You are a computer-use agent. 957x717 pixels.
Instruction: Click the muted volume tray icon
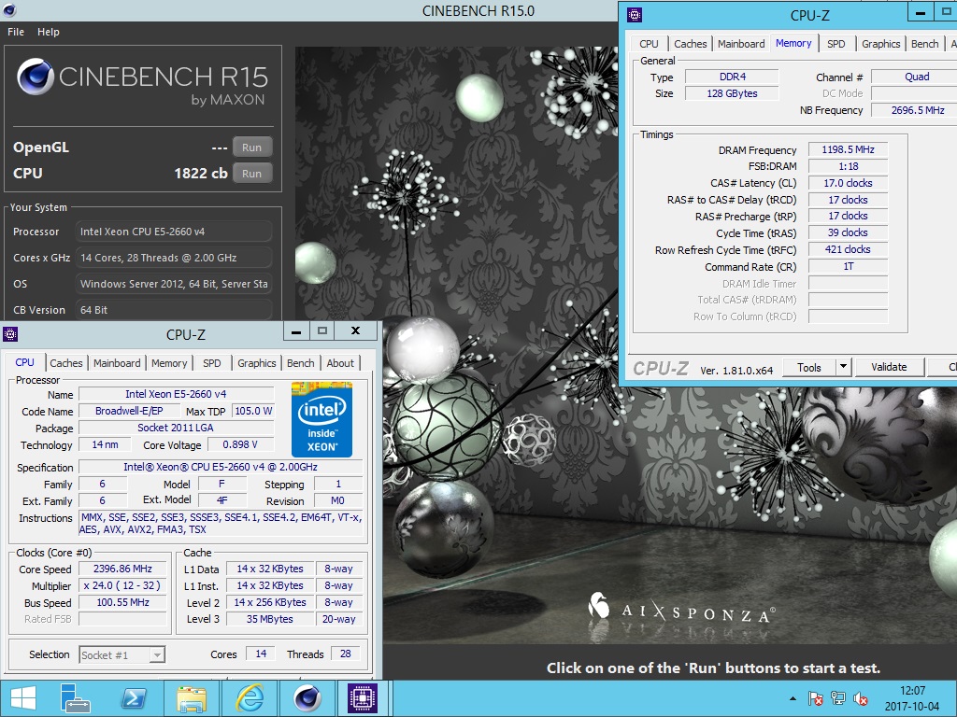[861, 698]
